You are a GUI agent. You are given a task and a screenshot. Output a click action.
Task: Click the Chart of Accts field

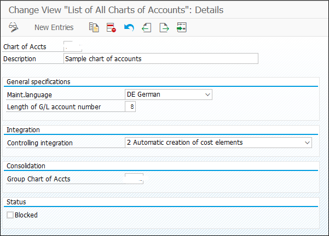coord(73,46)
